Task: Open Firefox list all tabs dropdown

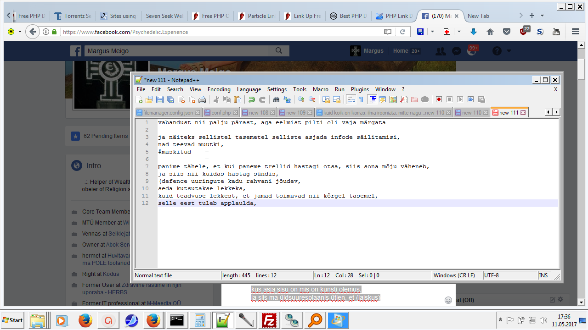Action: pos(543,16)
